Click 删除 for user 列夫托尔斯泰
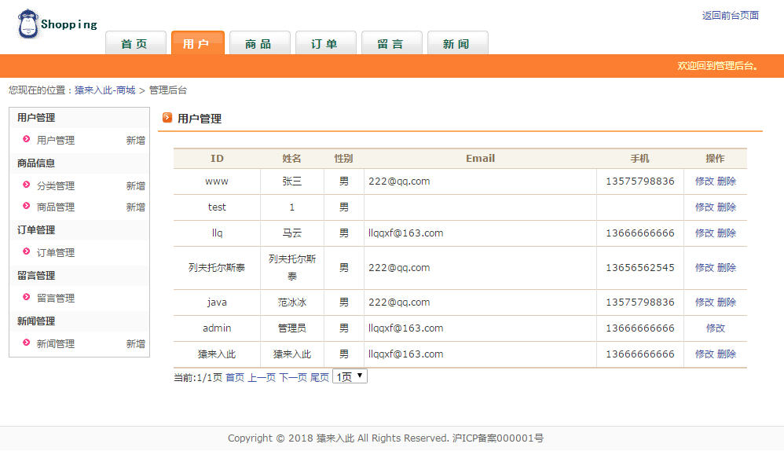Image resolution: width=784 pixels, height=451 pixels. coord(727,267)
